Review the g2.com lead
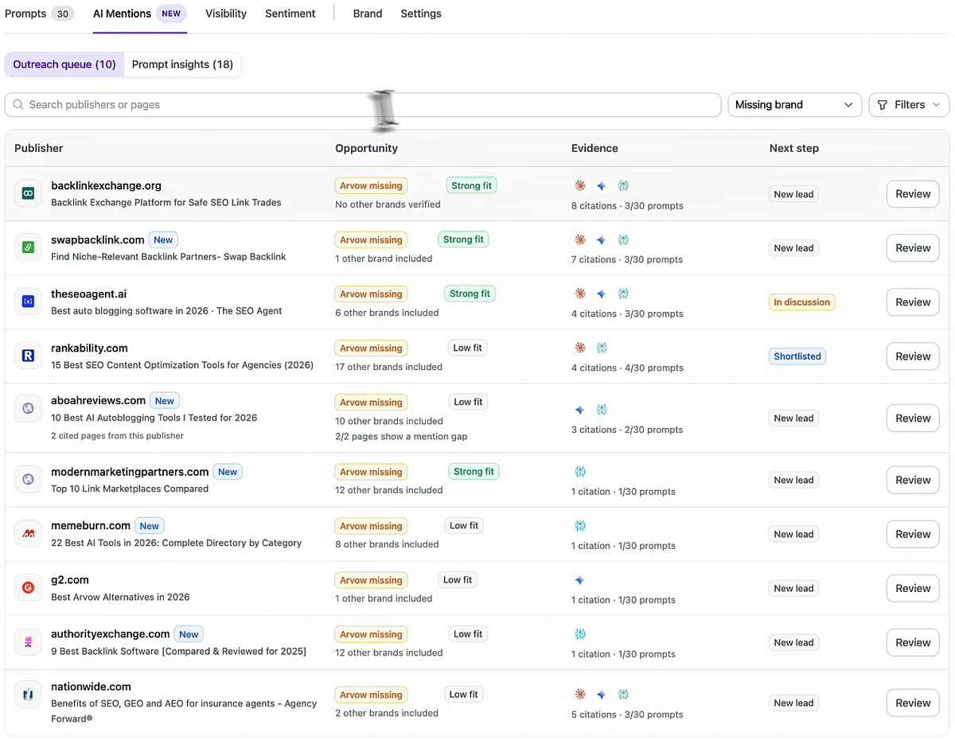Screen dimensions: 955x740 [913, 588]
